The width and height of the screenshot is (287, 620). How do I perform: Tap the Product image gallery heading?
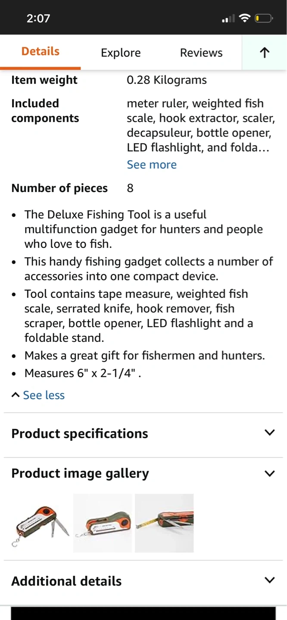point(80,473)
